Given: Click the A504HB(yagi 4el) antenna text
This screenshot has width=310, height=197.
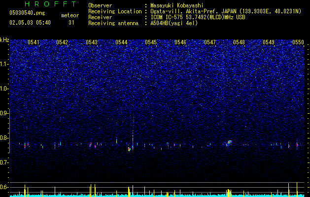Looking at the screenshot, I should (x=174, y=23).
